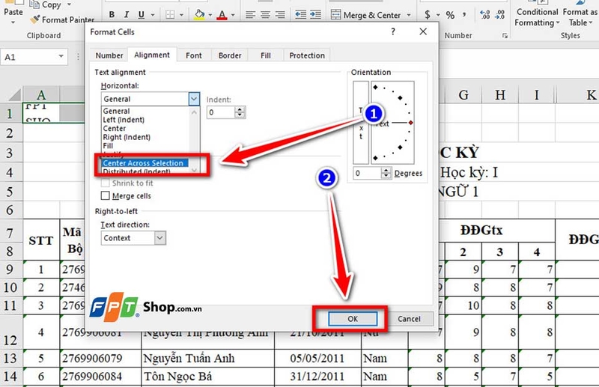Select column H header
599x387 pixels.
point(500,95)
